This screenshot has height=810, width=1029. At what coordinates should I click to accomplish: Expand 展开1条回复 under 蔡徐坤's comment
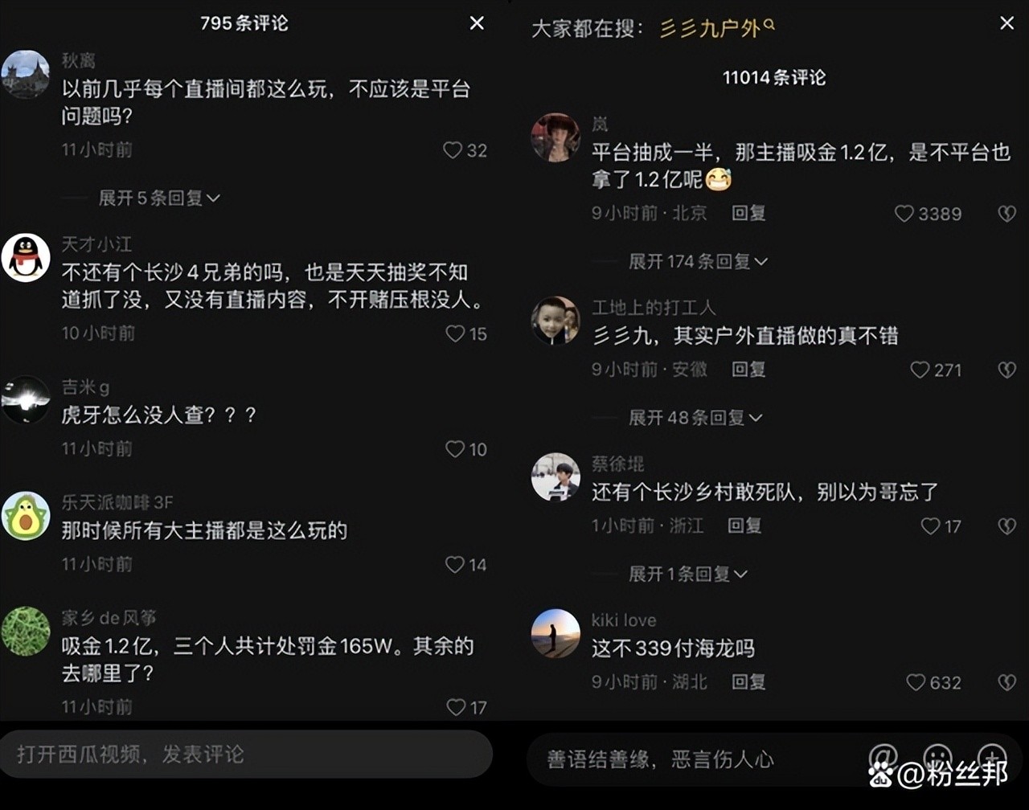tap(688, 574)
